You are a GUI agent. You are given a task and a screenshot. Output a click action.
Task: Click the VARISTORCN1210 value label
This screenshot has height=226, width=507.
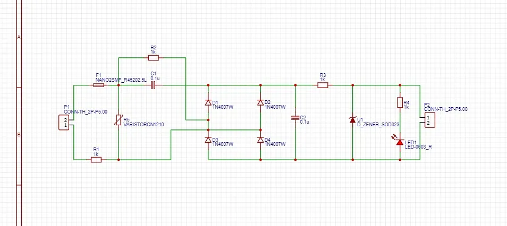(144, 124)
